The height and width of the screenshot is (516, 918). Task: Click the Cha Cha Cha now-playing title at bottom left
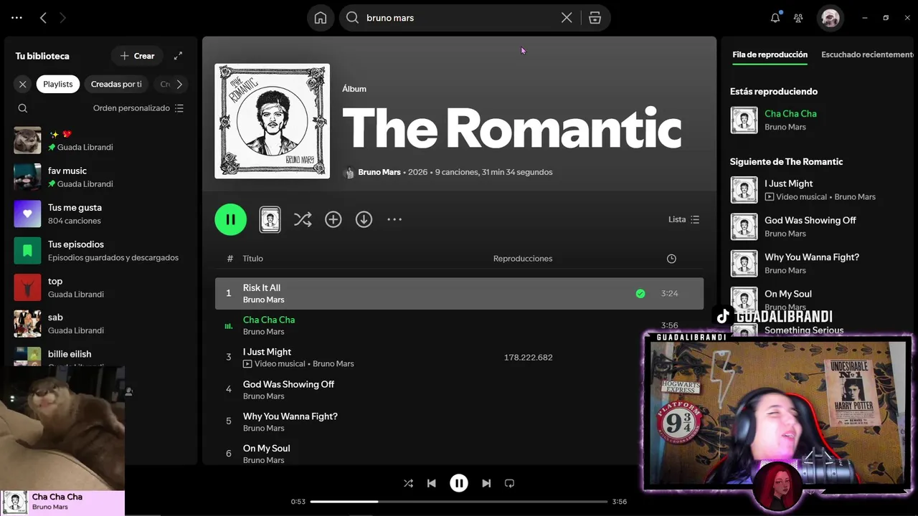tap(57, 497)
